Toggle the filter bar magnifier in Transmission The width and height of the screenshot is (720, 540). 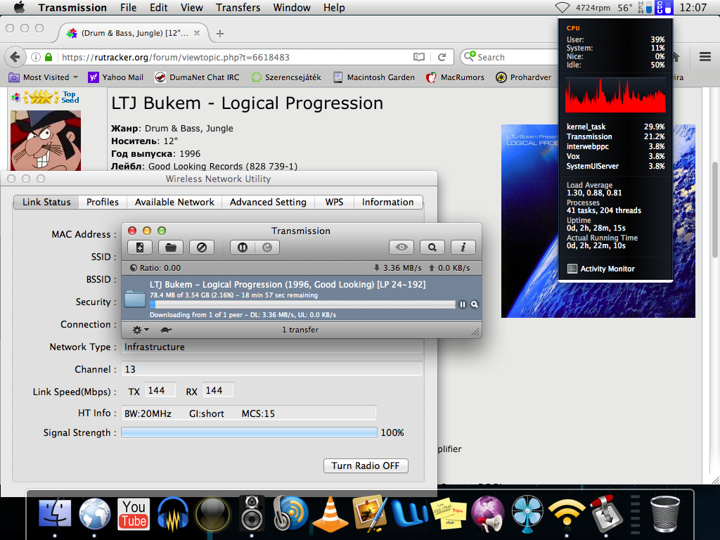(432, 247)
